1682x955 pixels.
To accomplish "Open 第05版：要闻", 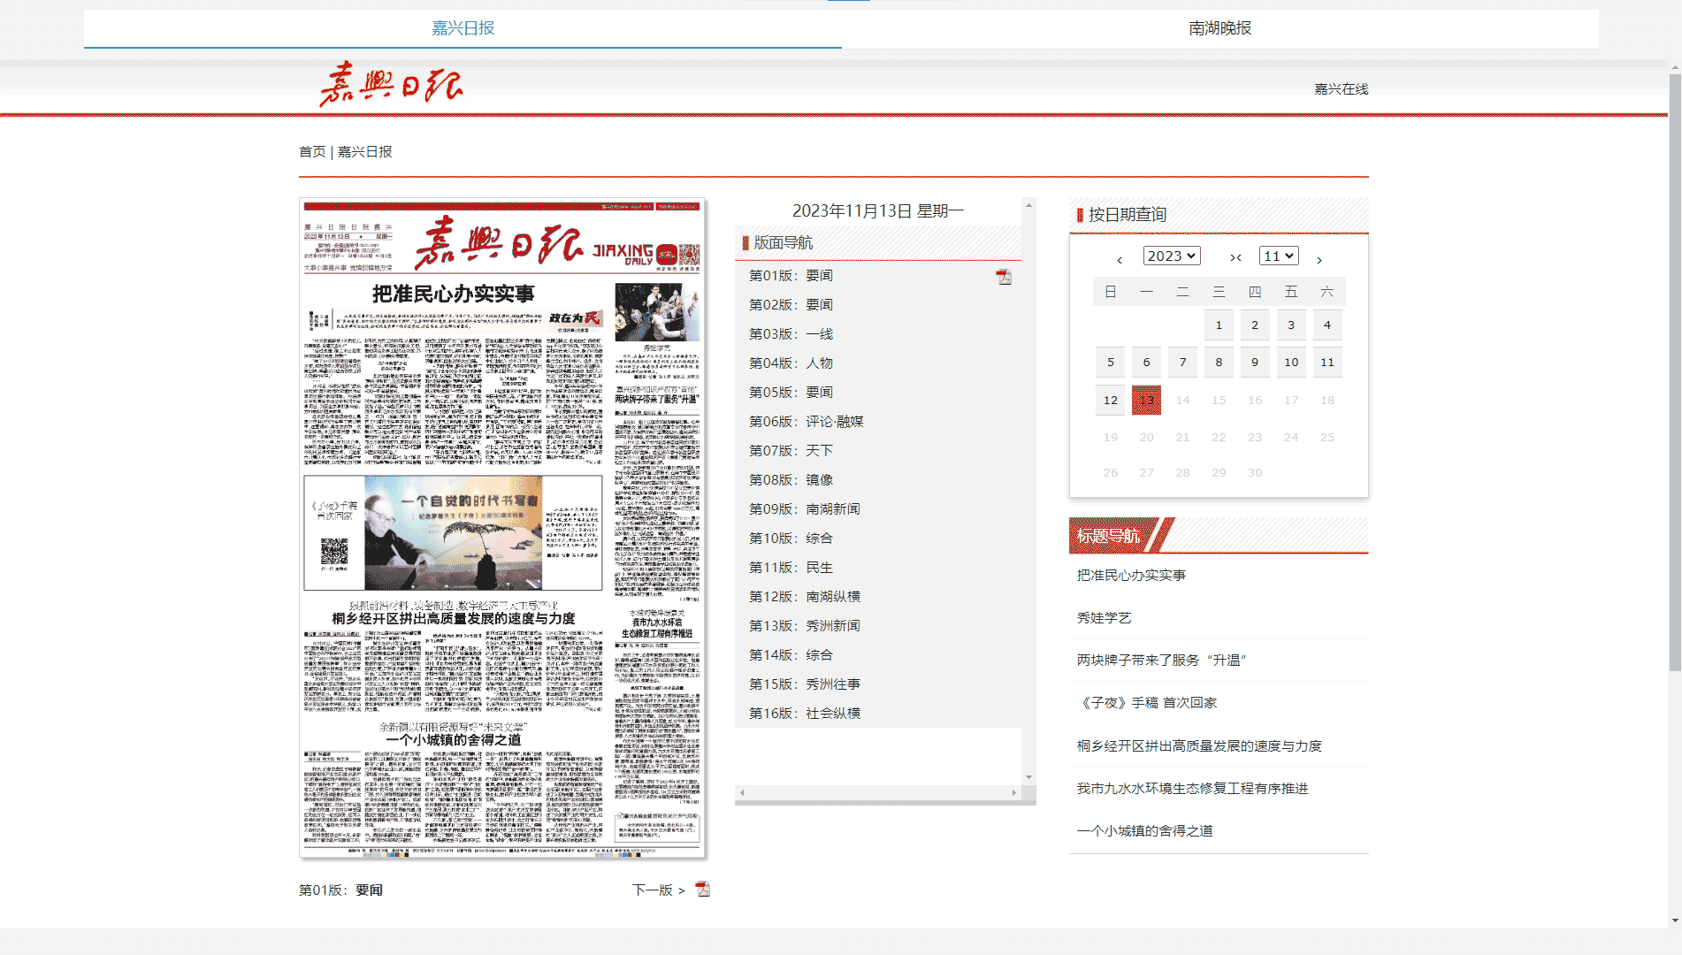I will click(x=791, y=392).
